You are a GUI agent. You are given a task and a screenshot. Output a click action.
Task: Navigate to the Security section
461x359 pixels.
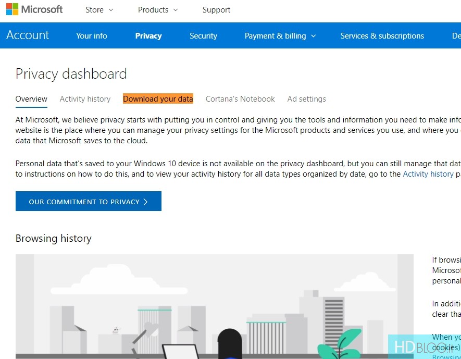(203, 36)
